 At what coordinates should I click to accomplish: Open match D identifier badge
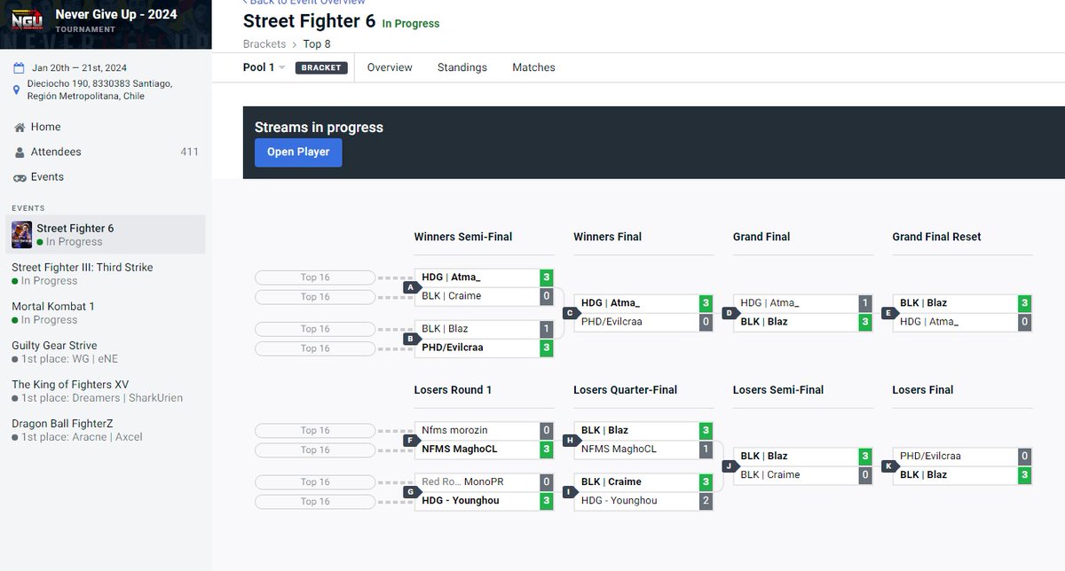730,313
